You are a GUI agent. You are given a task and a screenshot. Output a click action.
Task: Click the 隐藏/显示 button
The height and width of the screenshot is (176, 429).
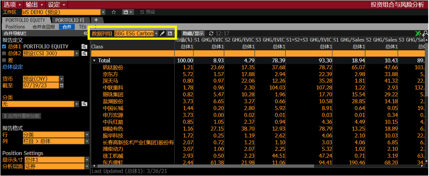(x=193, y=33)
